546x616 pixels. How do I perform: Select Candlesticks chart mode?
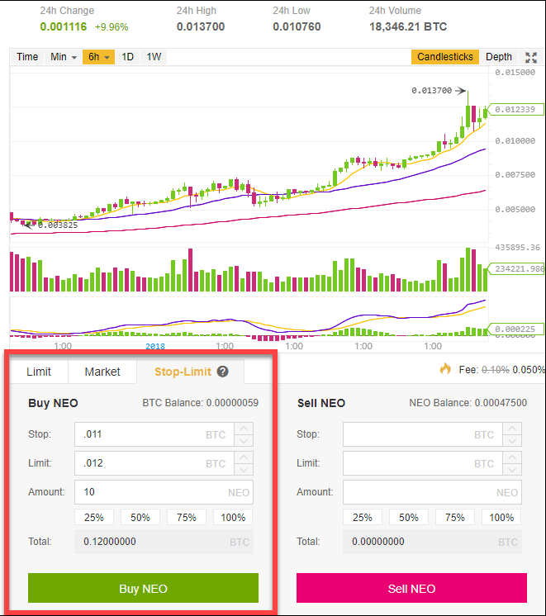tap(445, 57)
